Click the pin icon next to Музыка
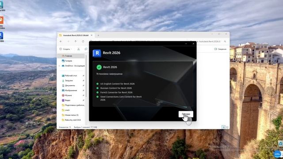283x159 pixels. 84,95
